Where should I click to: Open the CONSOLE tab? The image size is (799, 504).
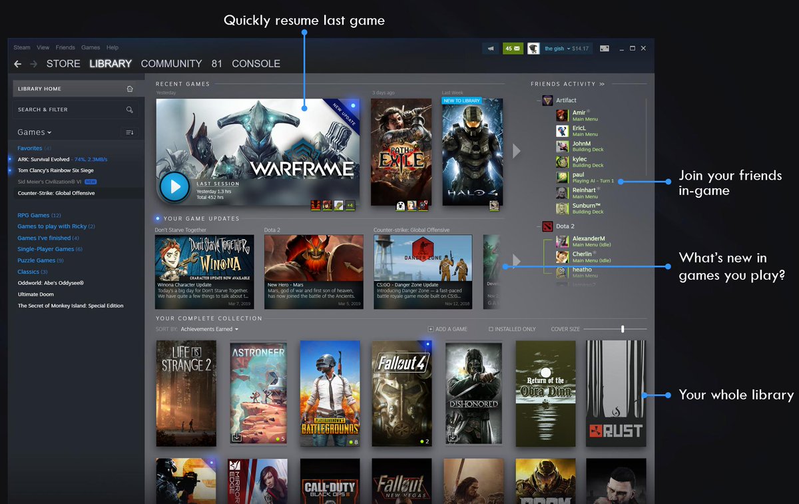pos(256,64)
